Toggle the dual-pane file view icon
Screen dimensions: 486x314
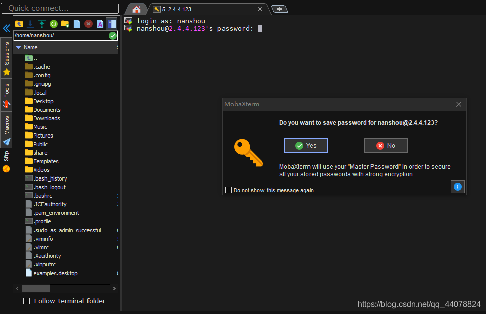tap(111, 24)
